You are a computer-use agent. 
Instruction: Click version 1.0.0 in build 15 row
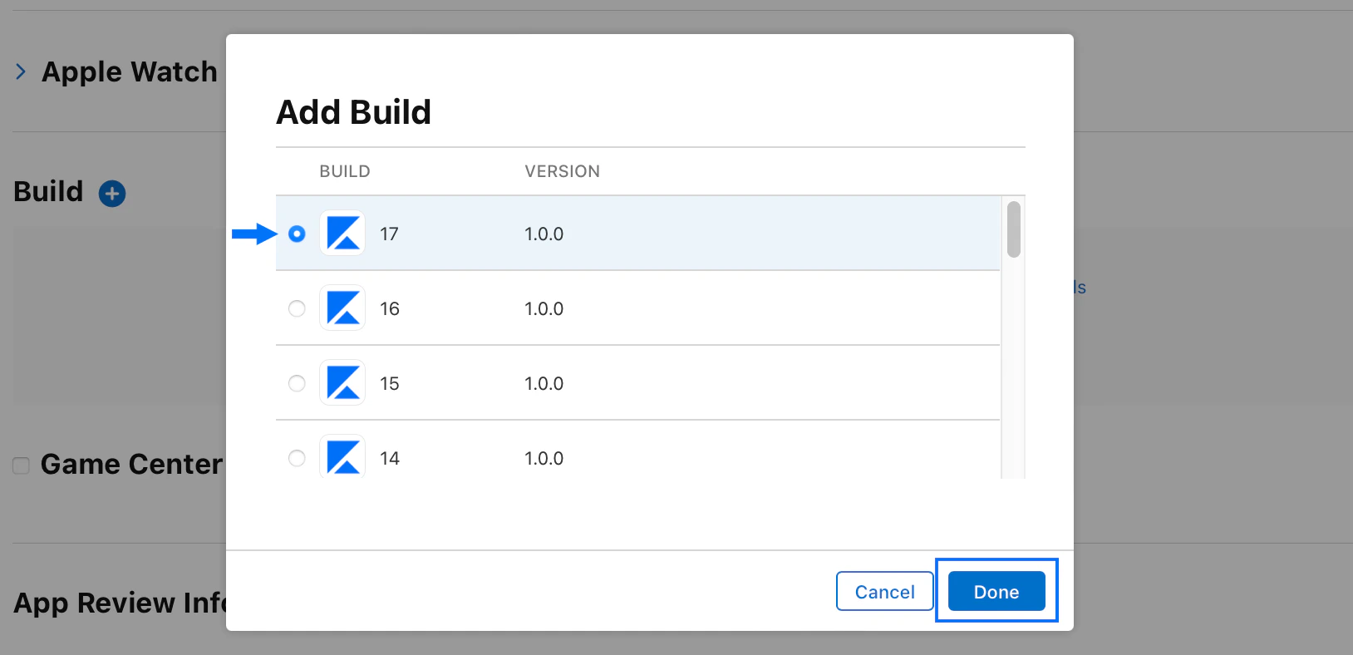point(544,383)
